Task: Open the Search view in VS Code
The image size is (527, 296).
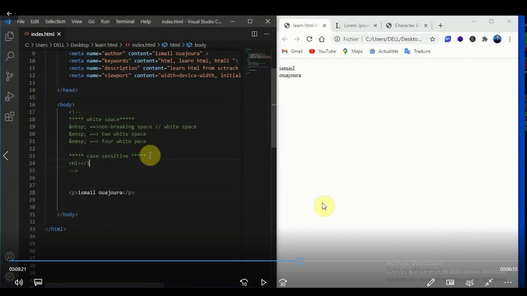Action: pos(9,56)
